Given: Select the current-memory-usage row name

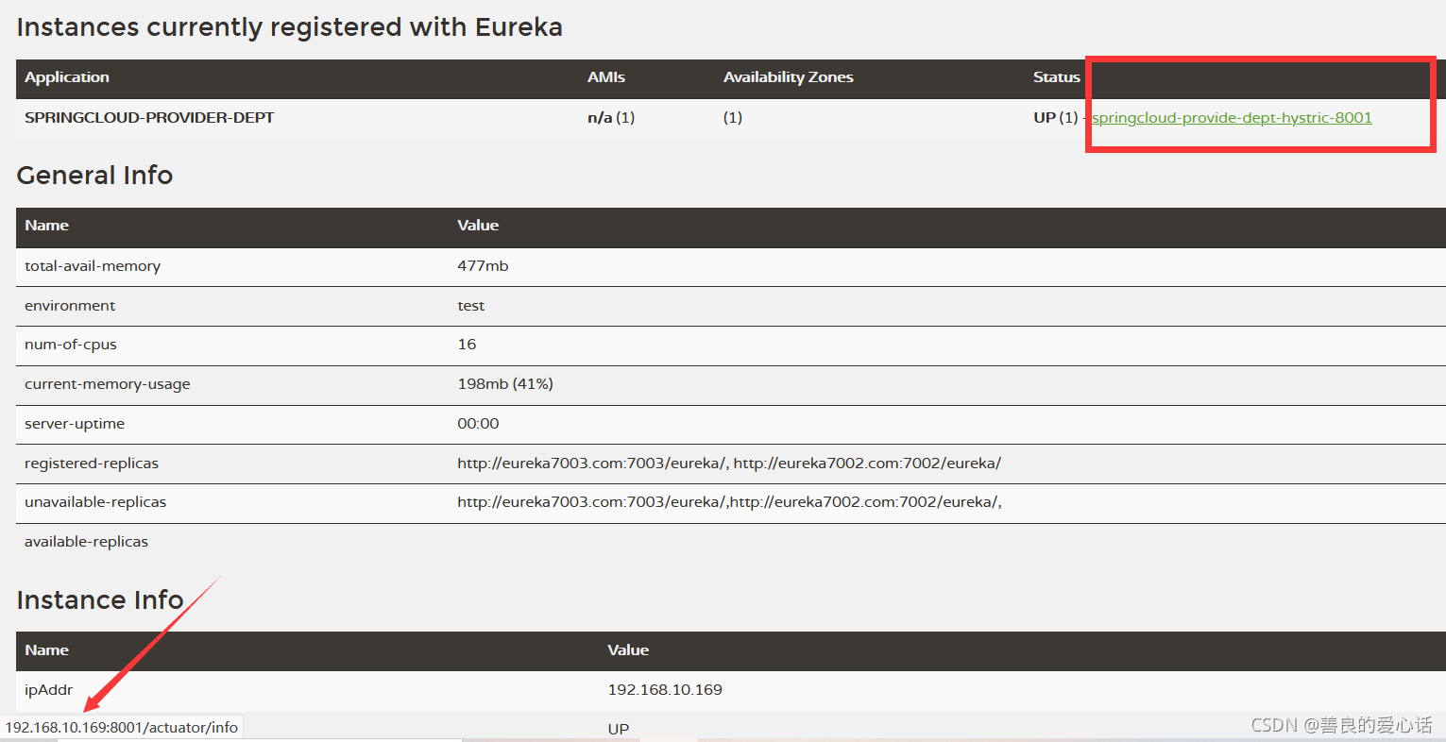Looking at the screenshot, I should (x=108, y=384).
